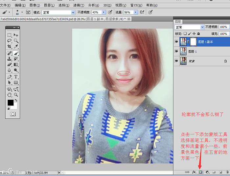This screenshot has width=230, height=176.
Task: Toggle visibility of the 背景 layer
Action: pos(176,61)
